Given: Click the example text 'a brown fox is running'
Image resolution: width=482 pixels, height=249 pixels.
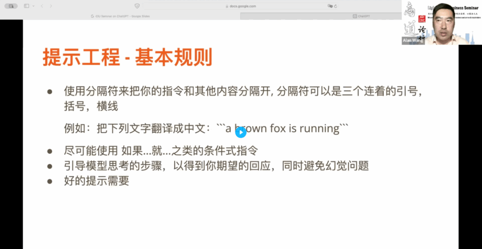Looking at the screenshot, I should click(282, 128).
